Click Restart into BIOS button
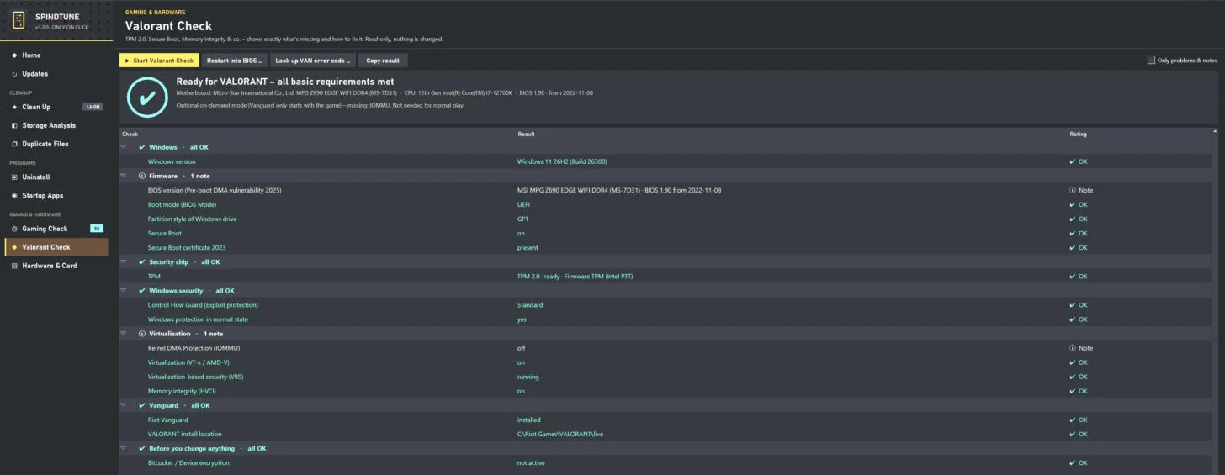Image resolution: width=1225 pixels, height=475 pixels. (x=235, y=61)
